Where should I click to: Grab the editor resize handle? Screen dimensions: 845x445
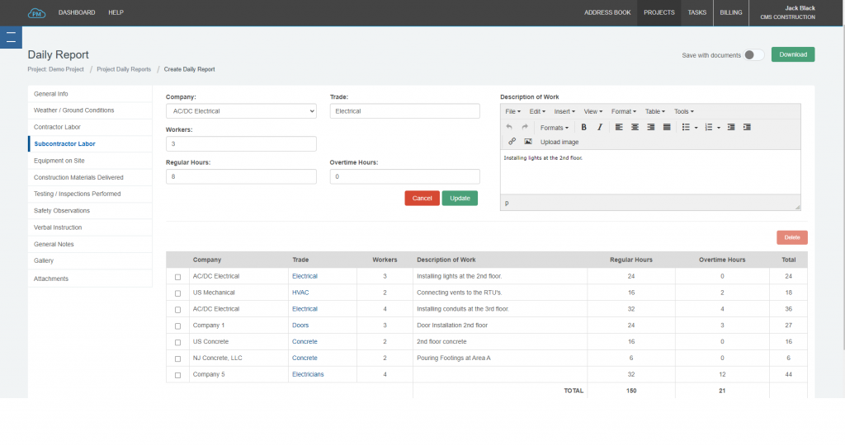point(797,207)
